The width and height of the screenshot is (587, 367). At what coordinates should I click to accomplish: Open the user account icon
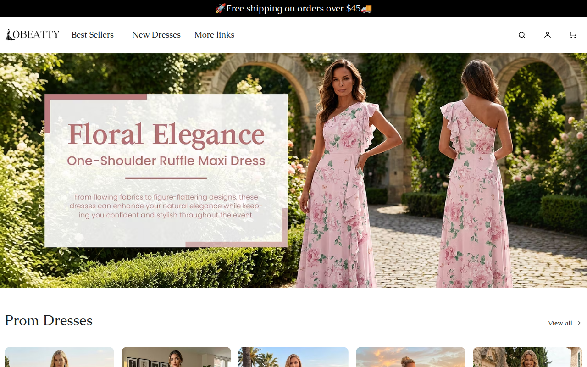[548, 35]
